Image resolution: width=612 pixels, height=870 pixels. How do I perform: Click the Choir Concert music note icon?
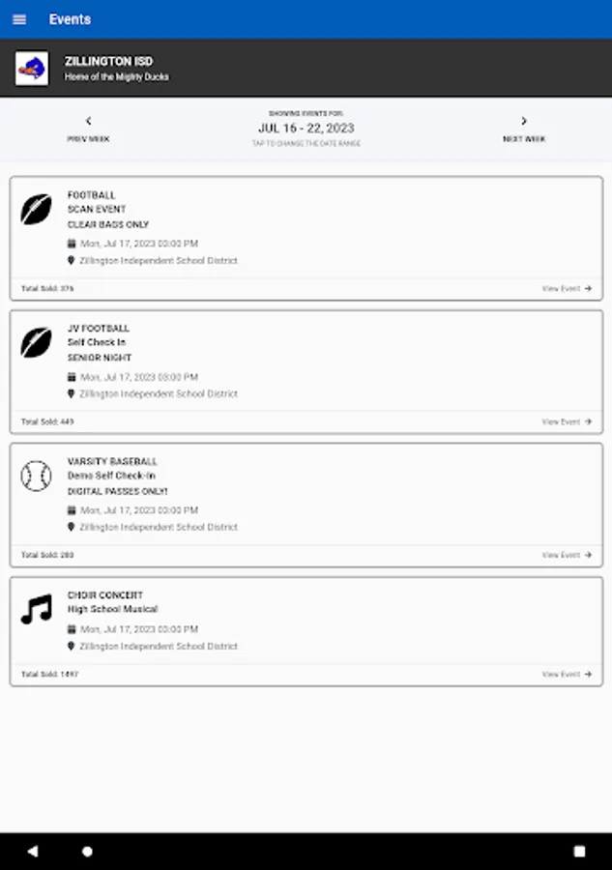click(x=37, y=609)
